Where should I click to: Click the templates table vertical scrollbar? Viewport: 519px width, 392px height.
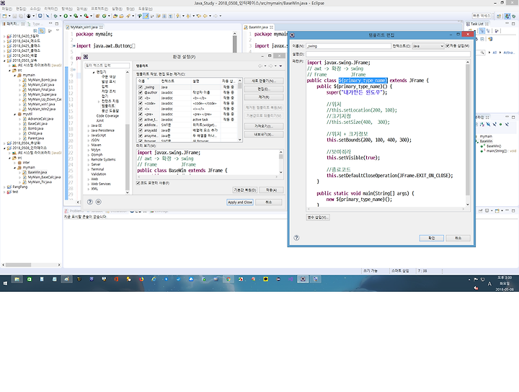[240, 110]
